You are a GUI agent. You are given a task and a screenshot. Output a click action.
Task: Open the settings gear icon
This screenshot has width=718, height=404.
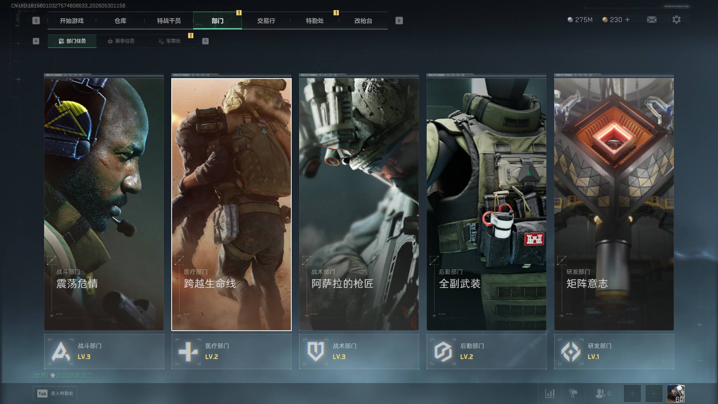676,19
